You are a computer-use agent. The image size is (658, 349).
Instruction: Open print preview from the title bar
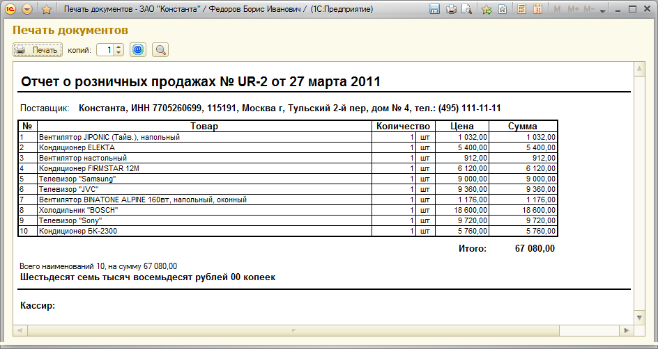[466, 9]
